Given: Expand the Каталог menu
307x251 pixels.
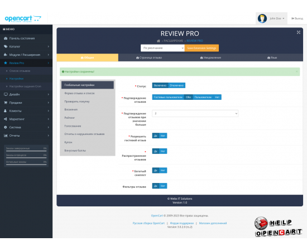Looking at the screenshot, I should tap(26, 46).
